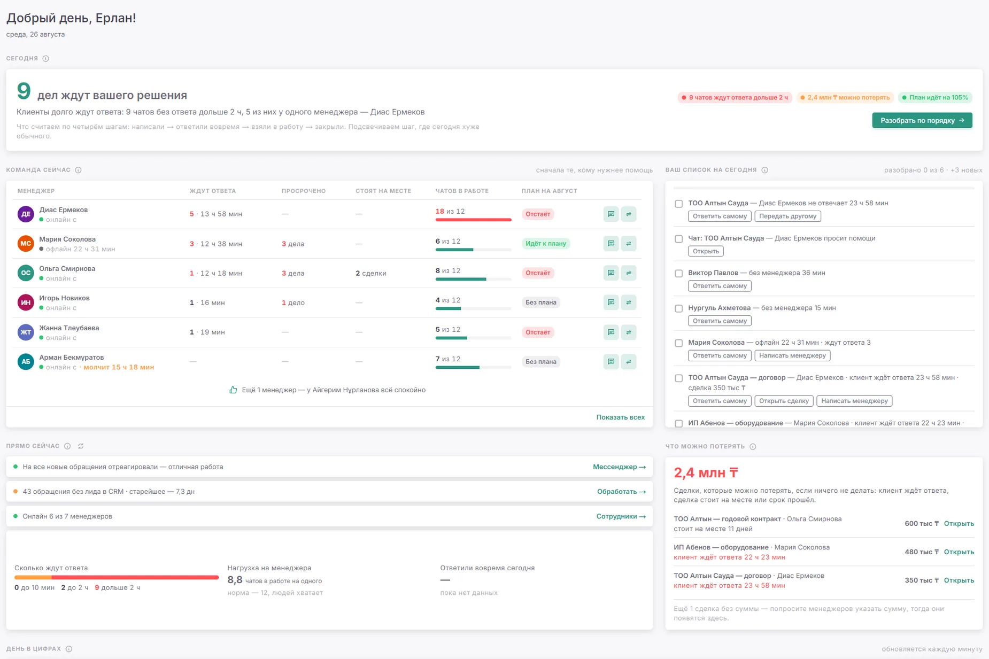Open chat icon for Мария Соколова row
The width and height of the screenshot is (989, 659).
click(x=611, y=243)
